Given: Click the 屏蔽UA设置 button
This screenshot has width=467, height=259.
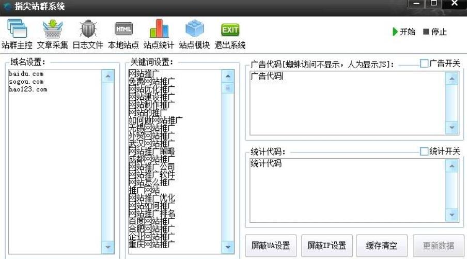Looking at the screenshot, I should (x=271, y=246).
